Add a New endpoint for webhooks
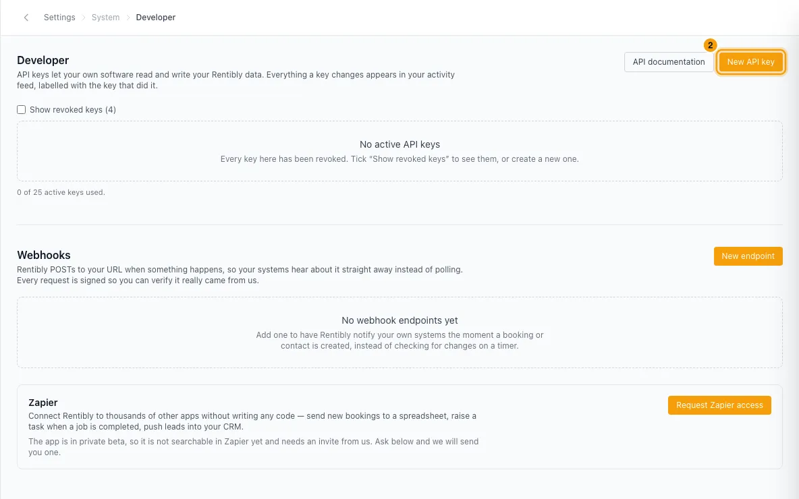 [x=748, y=256]
